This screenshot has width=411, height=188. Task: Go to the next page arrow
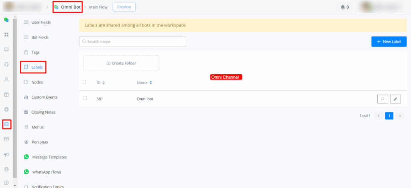(x=400, y=116)
